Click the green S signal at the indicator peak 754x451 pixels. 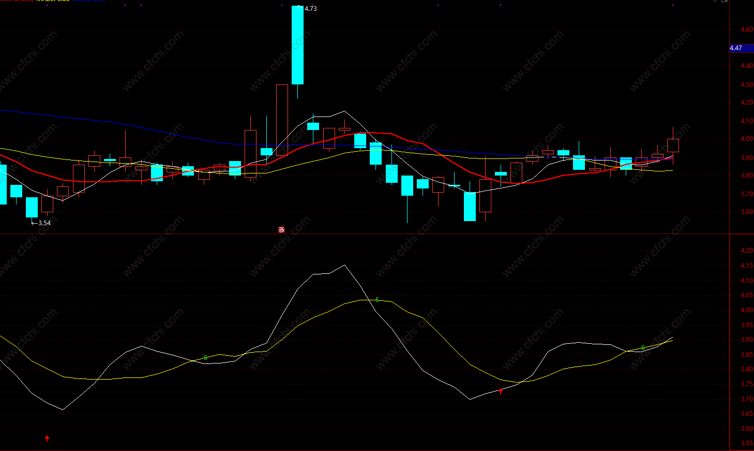coord(378,300)
